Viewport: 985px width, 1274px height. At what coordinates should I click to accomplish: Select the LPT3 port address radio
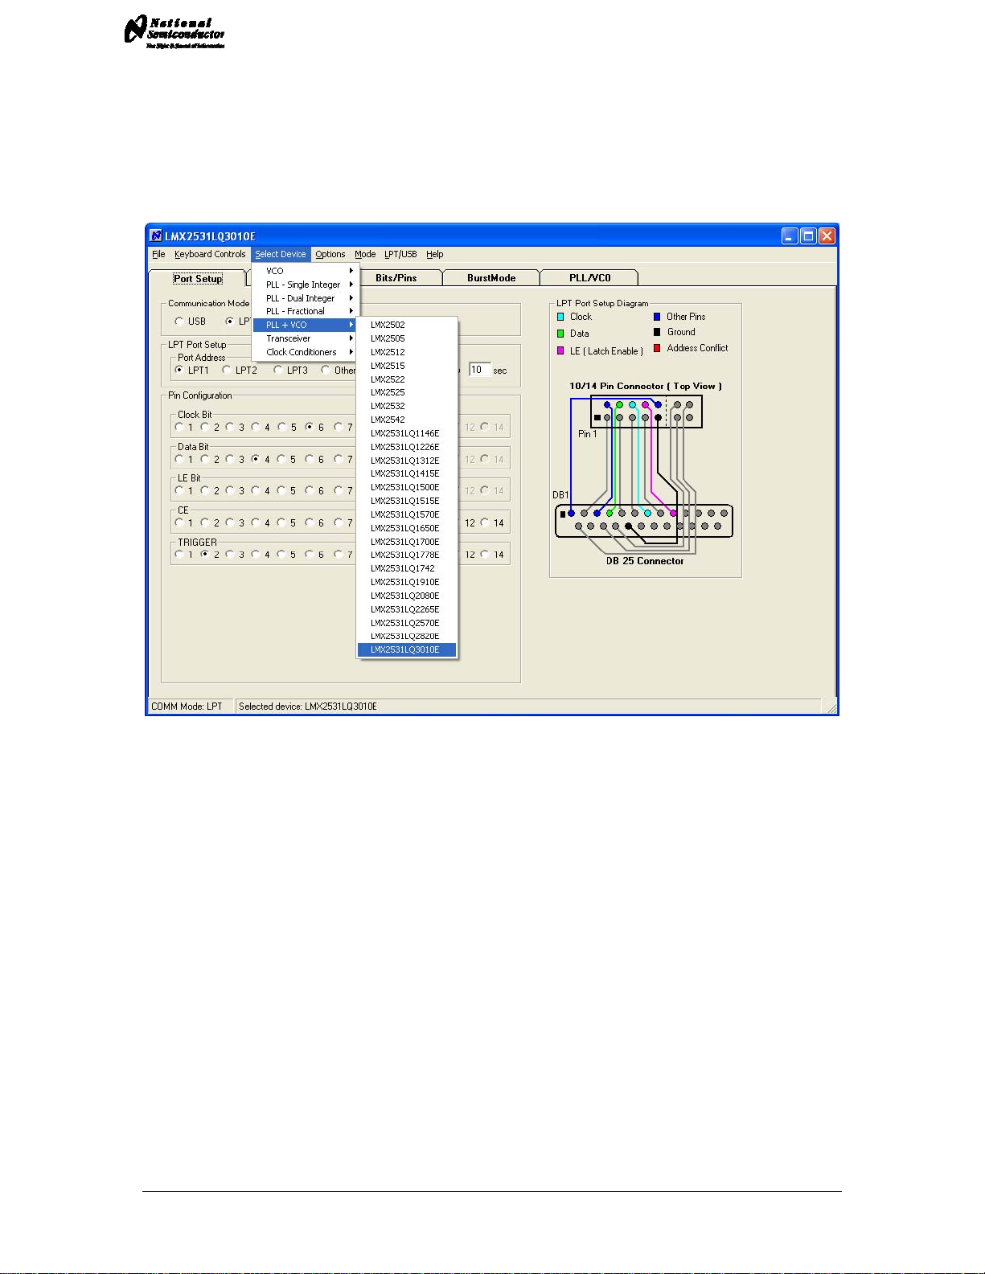click(278, 370)
